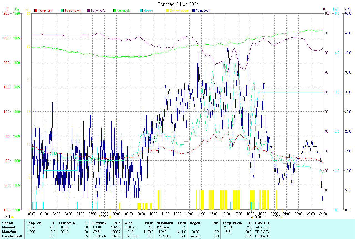The image size is (355, 239).
Task: Click the Temp +5 cm column header in the table
Action: point(232,223)
